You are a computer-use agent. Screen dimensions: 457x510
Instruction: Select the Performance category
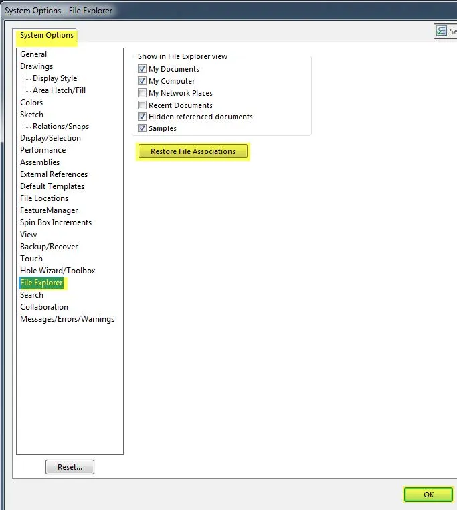(43, 150)
